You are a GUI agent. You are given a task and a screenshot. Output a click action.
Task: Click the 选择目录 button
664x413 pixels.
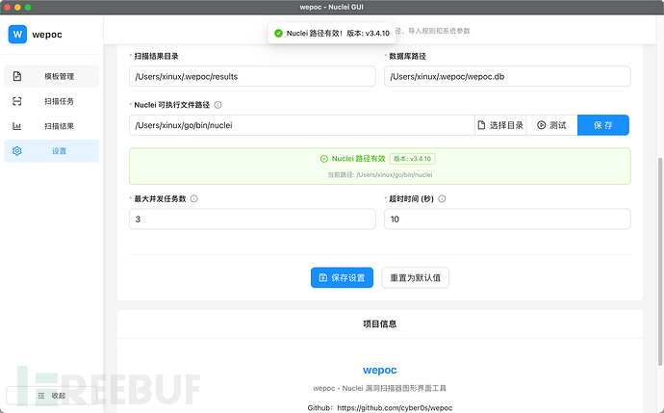[x=500, y=125]
